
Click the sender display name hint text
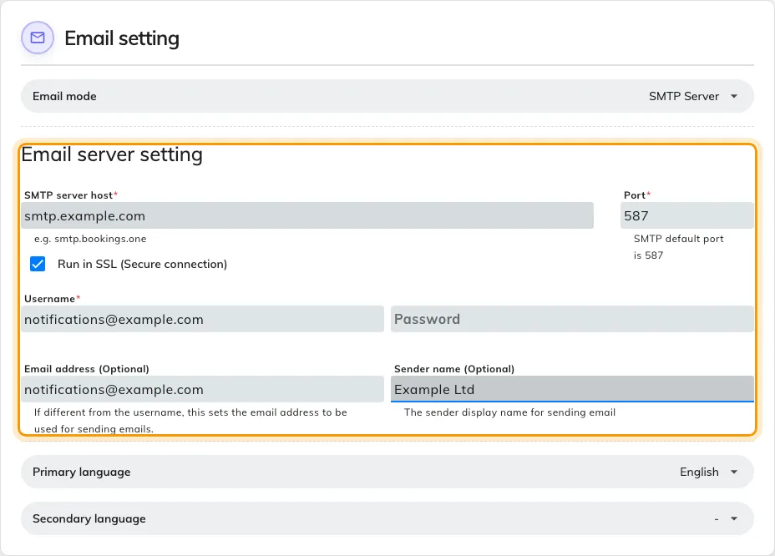tap(509, 412)
